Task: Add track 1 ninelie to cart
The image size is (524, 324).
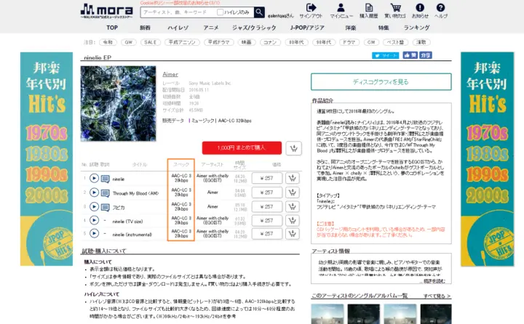Action: point(292,178)
